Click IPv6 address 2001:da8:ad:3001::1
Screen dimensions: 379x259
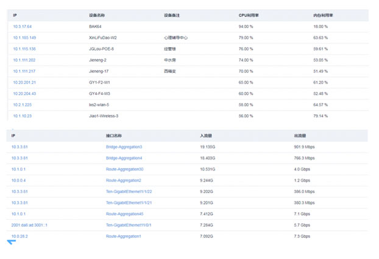29,225
